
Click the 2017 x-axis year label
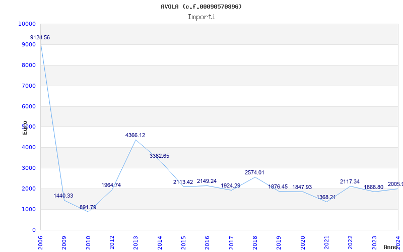click(231, 243)
